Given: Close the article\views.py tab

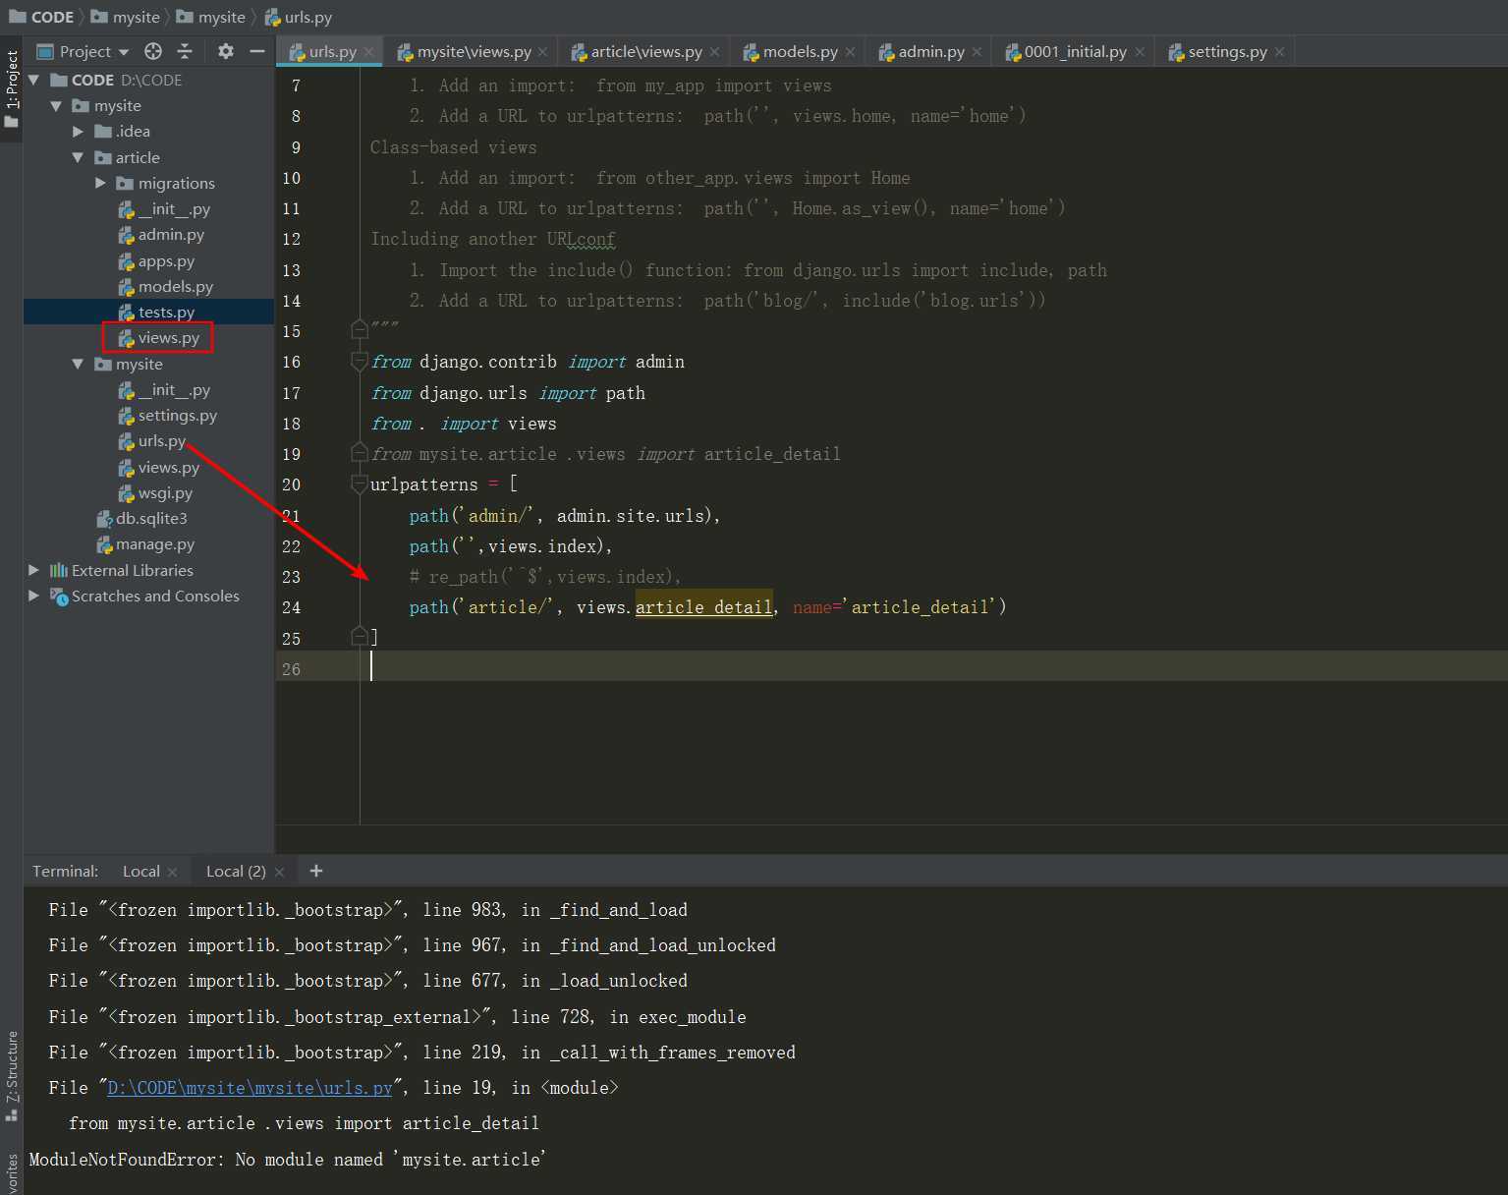Looking at the screenshot, I should coord(714,52).
